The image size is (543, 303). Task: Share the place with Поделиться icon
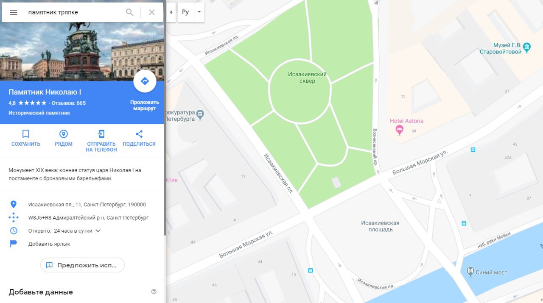139,138
